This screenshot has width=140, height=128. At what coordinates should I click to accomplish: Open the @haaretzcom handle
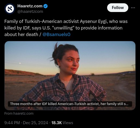(30, 11)
